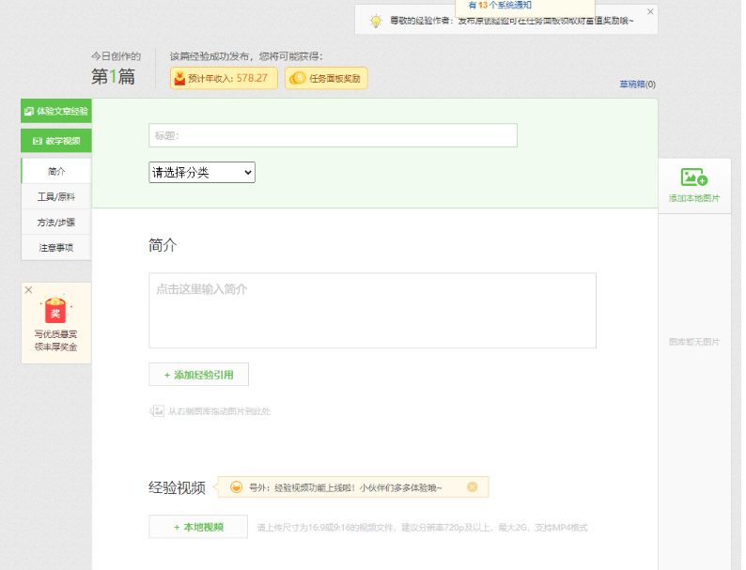Jump to the 注意事项 section tab

tap(56, 248)
